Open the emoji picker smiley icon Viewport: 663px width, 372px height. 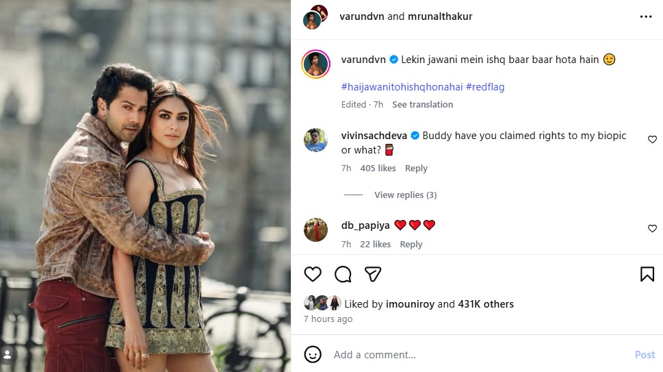(313, 354)
